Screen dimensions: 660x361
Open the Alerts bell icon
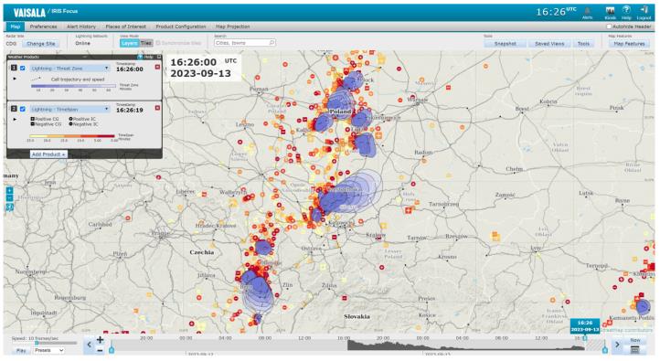pyautogui.click(x=587, y=11)
